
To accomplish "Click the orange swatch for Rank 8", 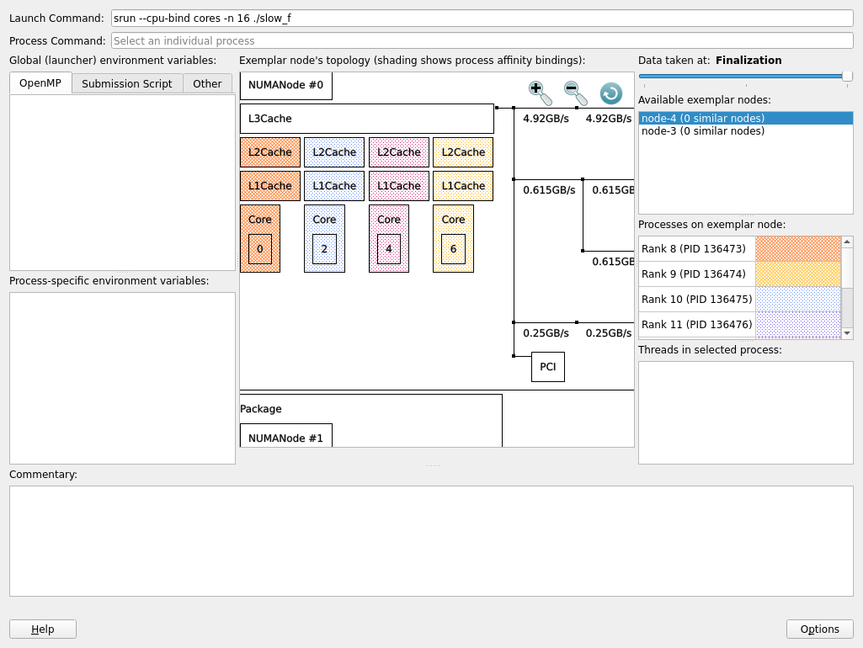I will click(x=798, y=248).
